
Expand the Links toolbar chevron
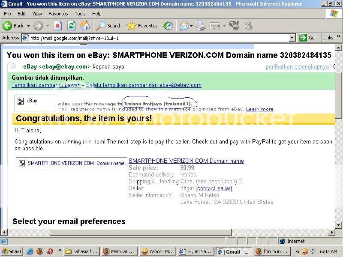pyautogui.click(x=339, y=36)
